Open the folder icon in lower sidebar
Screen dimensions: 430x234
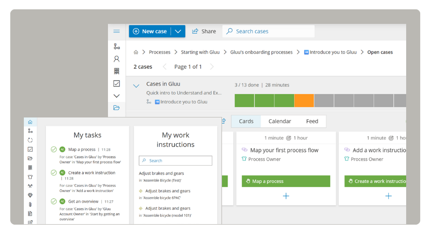click(x=30, y=158)
